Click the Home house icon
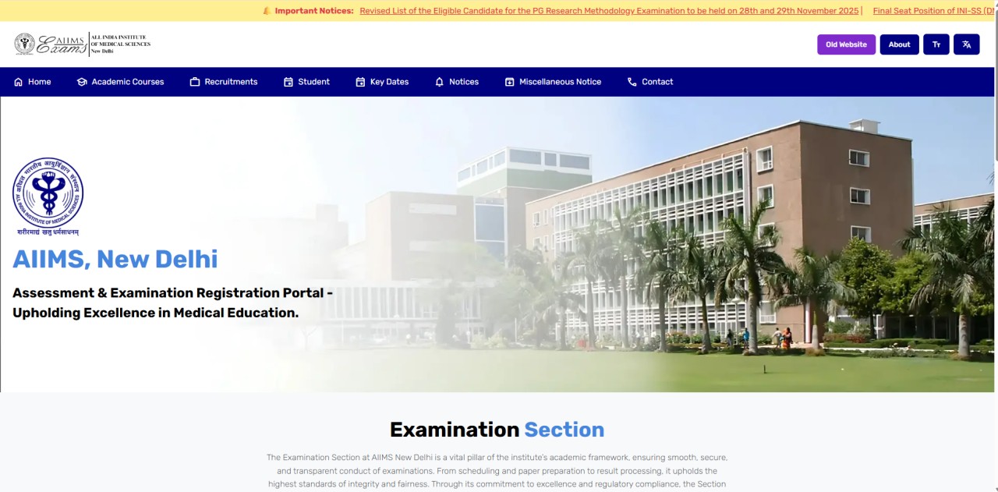Screen dimensions: 998x492 click(x=16, y=82)
